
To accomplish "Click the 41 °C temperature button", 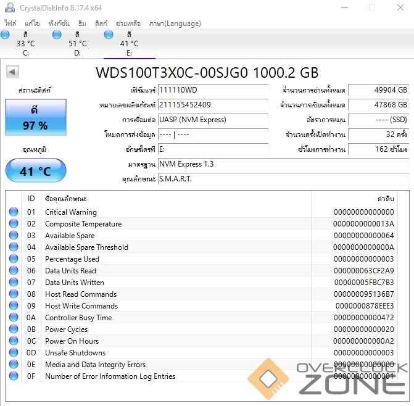I will point(35,171).
